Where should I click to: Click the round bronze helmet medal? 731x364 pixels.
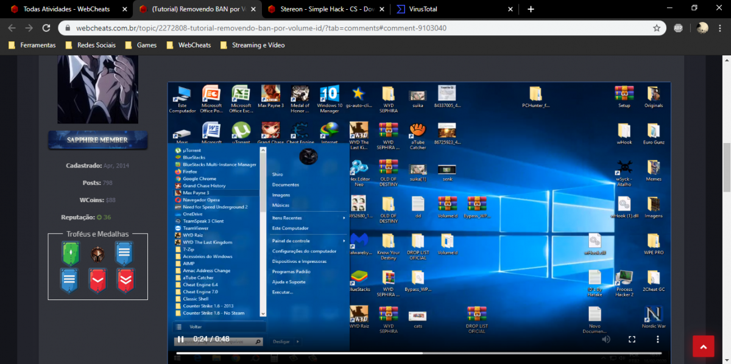[x=97, y=253]
